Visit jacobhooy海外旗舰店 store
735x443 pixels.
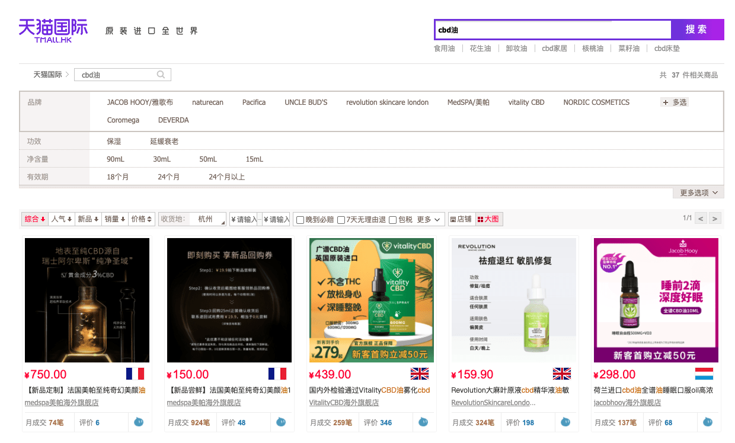(627, 403)
